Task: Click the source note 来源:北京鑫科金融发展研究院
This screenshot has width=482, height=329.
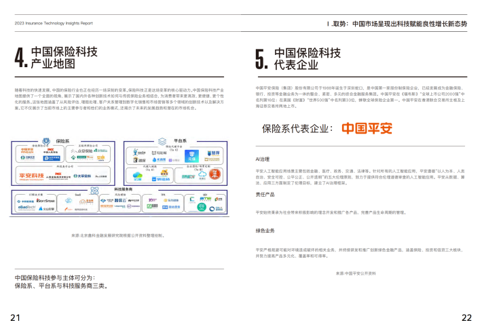Action: click(x=118, y=235)
